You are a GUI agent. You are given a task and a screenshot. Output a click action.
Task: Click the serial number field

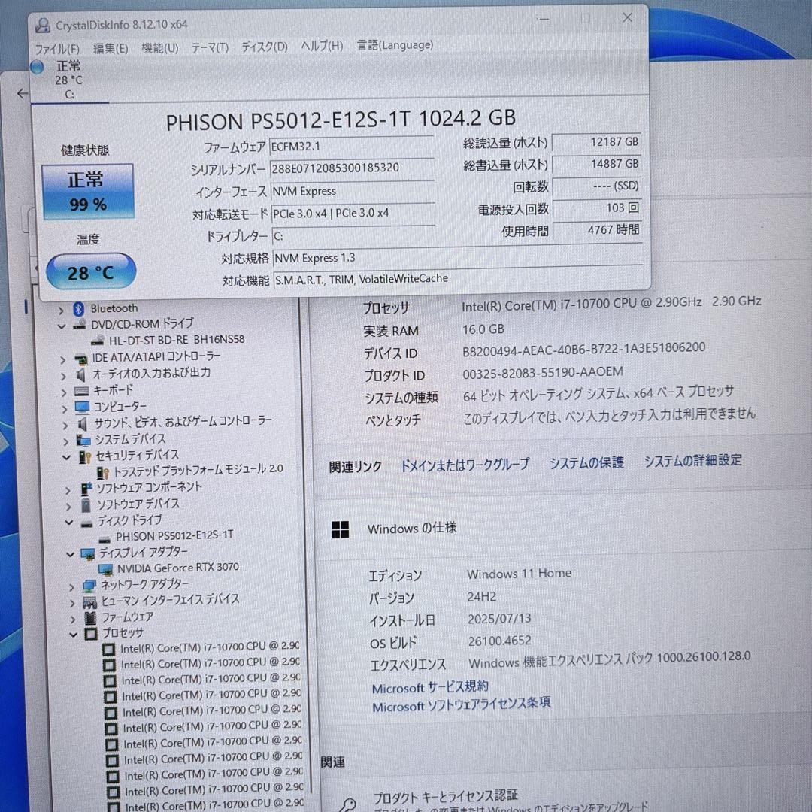(x=352, y=168)
